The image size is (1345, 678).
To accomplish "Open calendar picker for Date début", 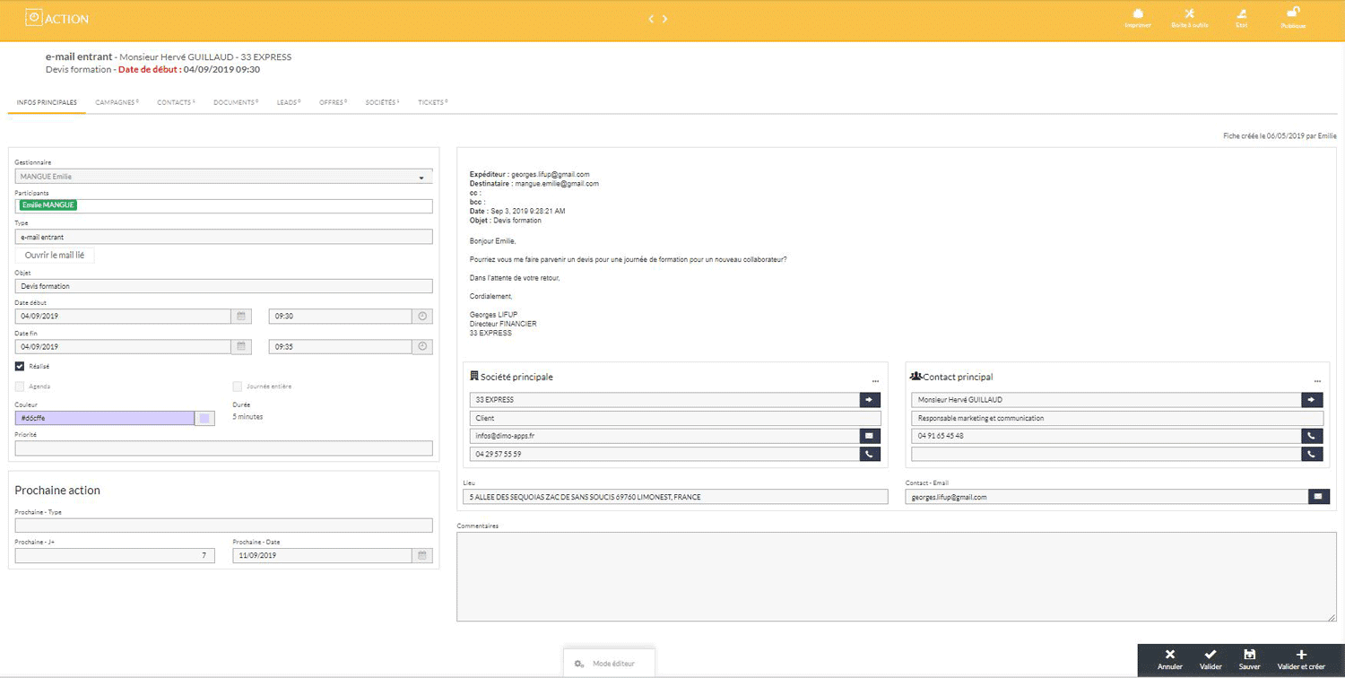I will [x=240, y=317].
